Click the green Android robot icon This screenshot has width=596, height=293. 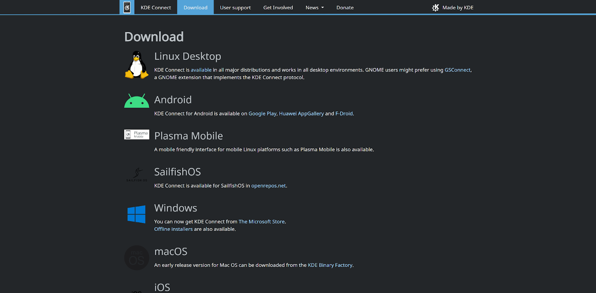pos(137,101)
